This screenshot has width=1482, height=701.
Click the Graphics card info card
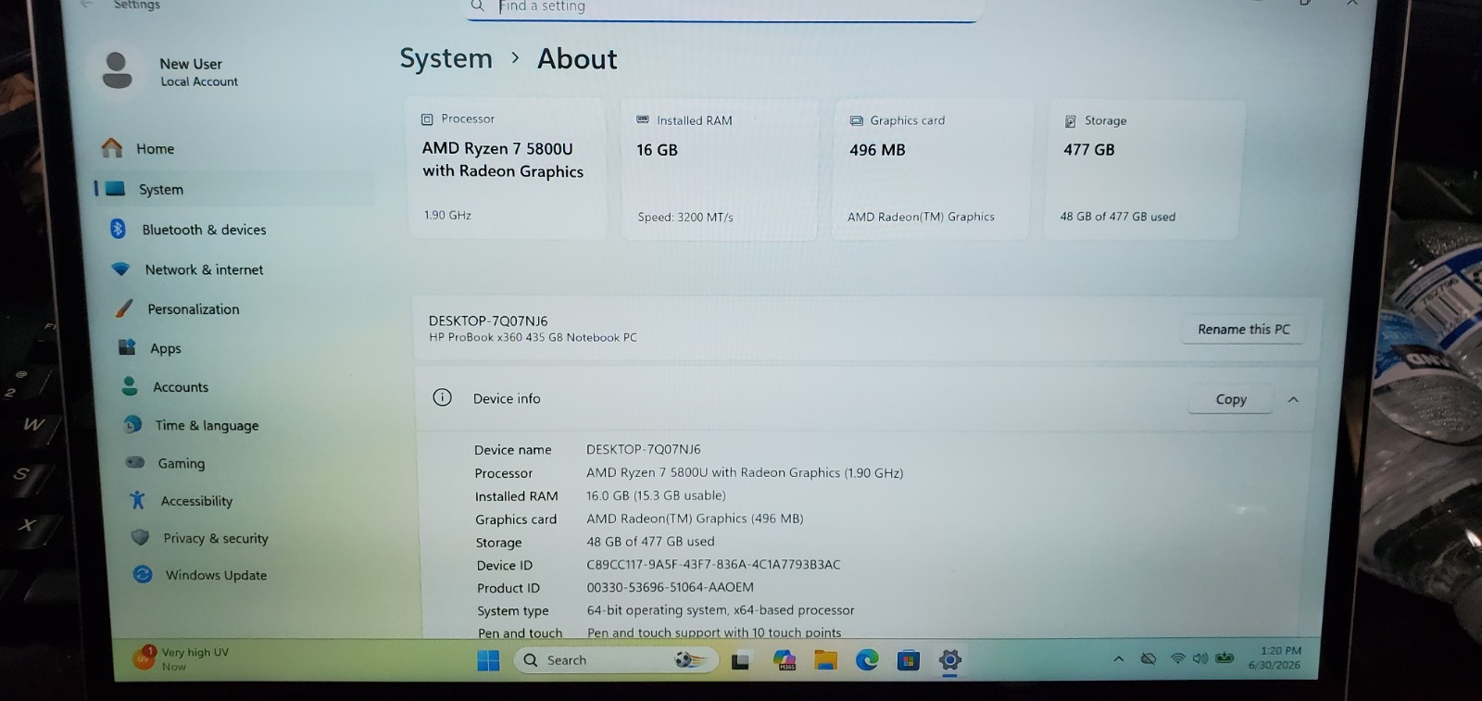coord(932,169)
